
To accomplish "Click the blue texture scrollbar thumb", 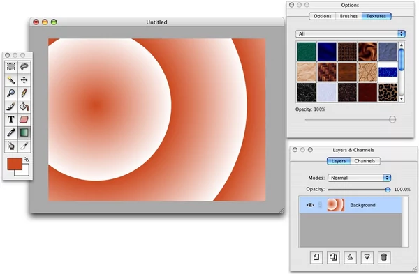I will (x=402, y=60).
